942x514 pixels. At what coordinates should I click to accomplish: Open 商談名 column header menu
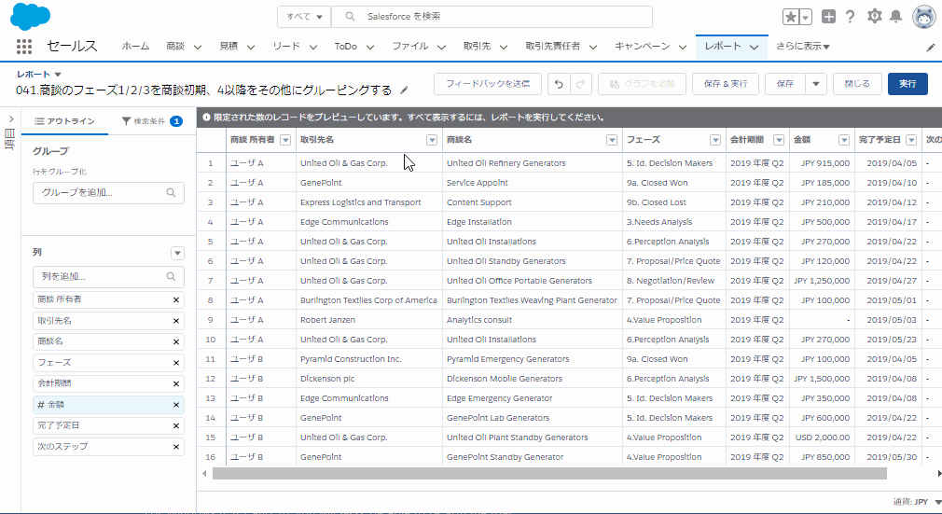(x=612, y=140)
